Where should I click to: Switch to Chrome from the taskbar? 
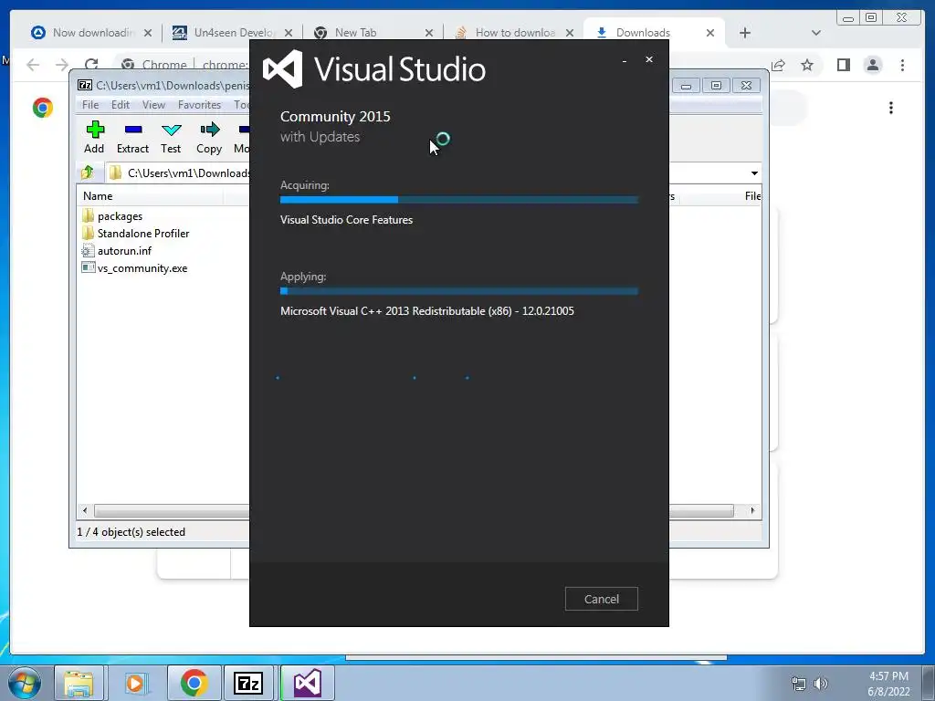pyautogui.click(x=194, y=683)
